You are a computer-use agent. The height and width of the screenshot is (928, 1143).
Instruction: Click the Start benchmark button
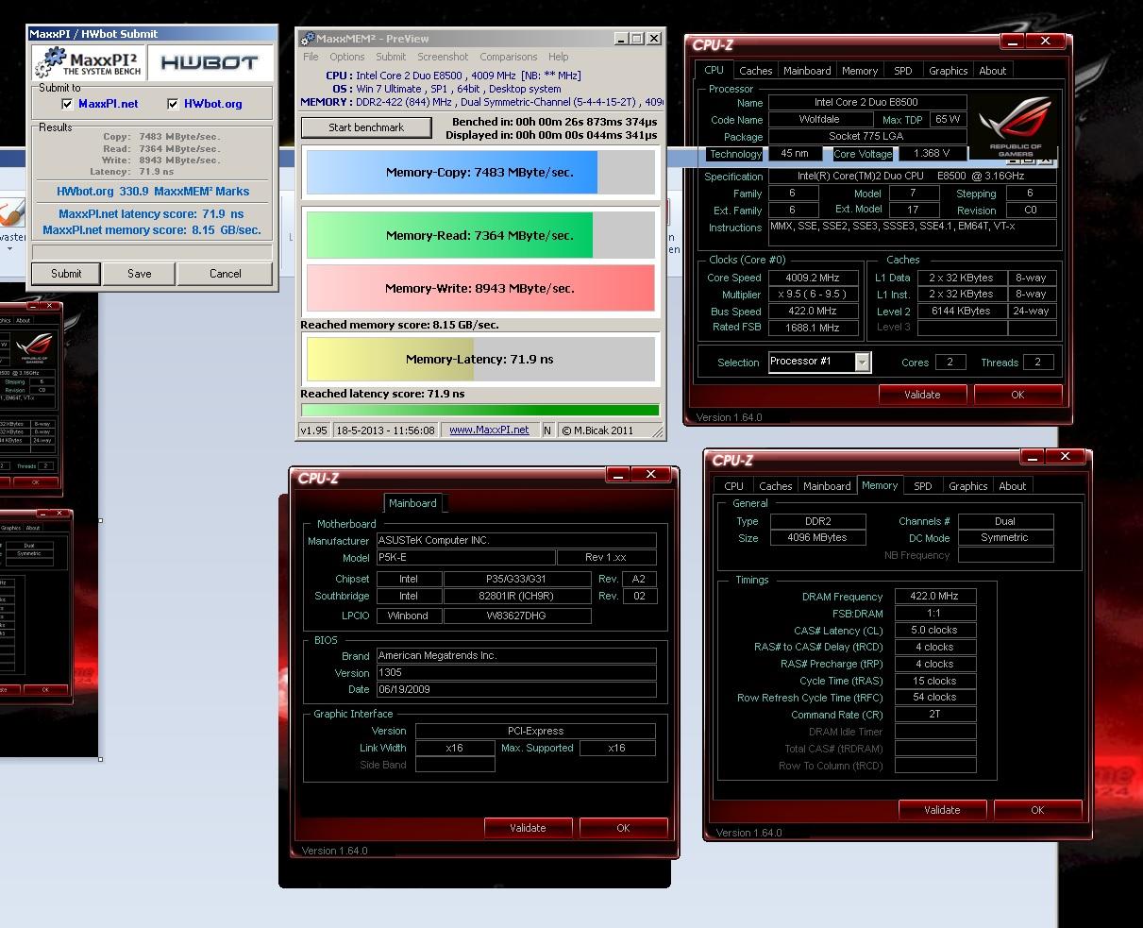pyautogui.click(x=366, y=127)
